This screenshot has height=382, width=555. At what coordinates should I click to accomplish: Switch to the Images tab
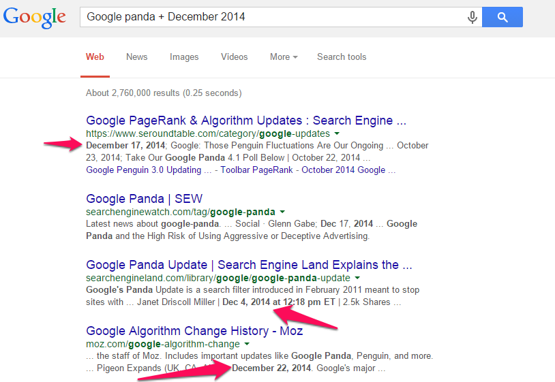(184, 57)
